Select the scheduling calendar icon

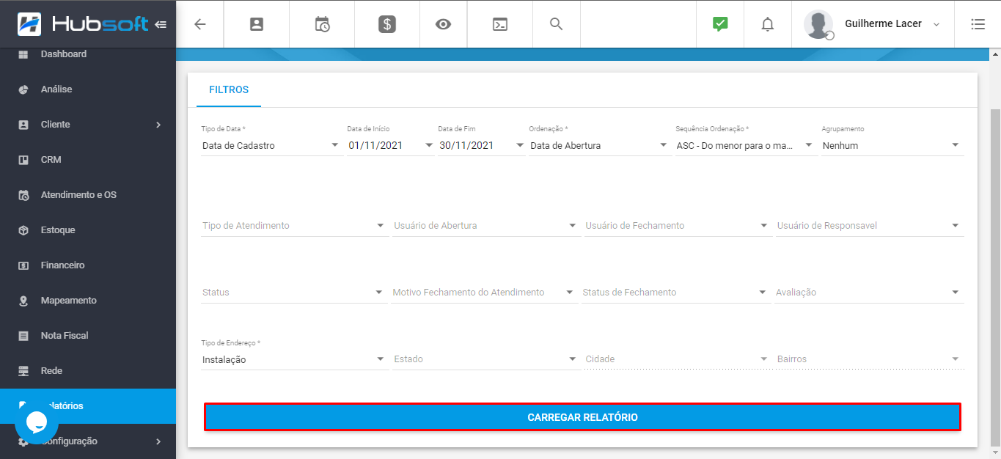tap(321, 24)
